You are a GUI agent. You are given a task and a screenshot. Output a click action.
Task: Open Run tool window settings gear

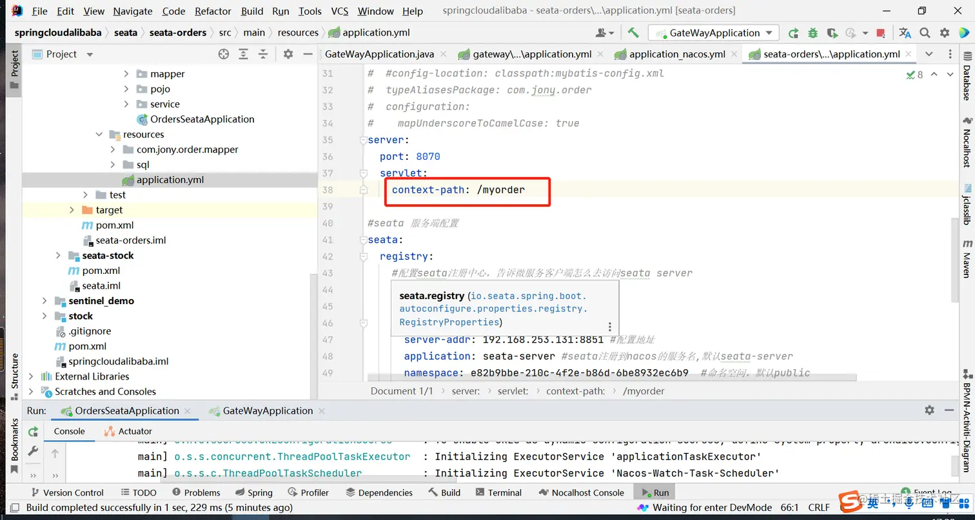point(929,410)
